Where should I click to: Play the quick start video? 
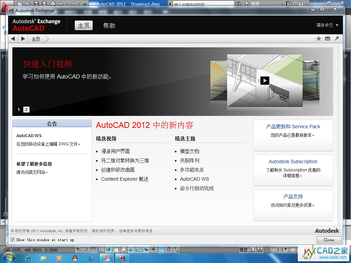265,80
